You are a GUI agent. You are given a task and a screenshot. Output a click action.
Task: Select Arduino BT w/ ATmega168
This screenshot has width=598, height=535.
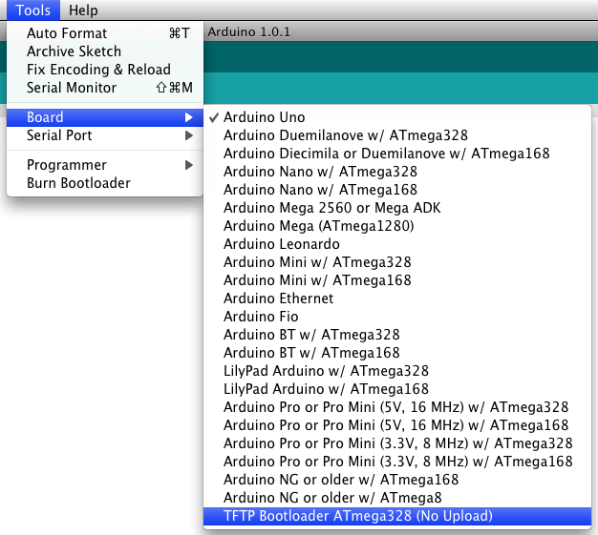[x=397, y=353]
